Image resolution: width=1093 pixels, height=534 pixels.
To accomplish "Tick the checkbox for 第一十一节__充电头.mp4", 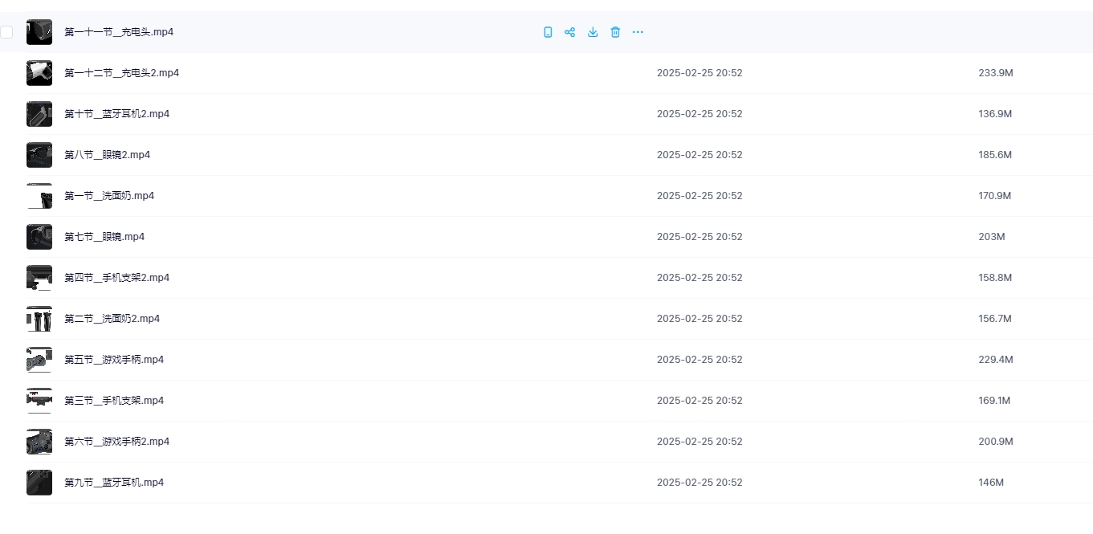I will click(7, 32).
